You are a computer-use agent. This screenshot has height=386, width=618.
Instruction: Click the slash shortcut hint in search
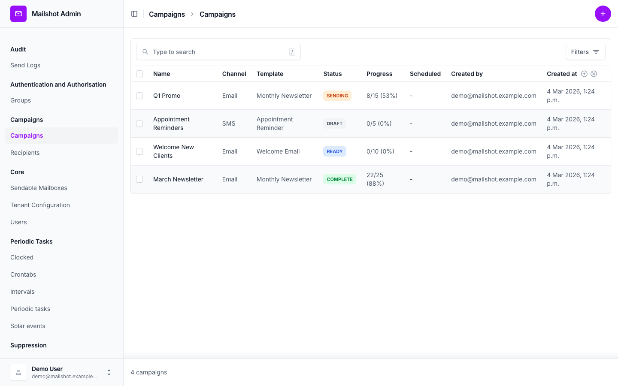pos(292,52)
